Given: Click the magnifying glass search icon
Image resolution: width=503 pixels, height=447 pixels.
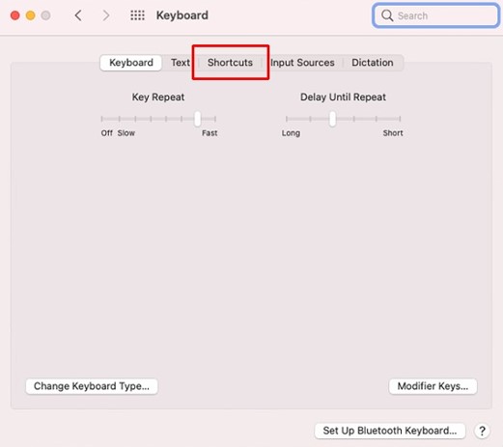Looking at the screenshot, I should 387,15.
